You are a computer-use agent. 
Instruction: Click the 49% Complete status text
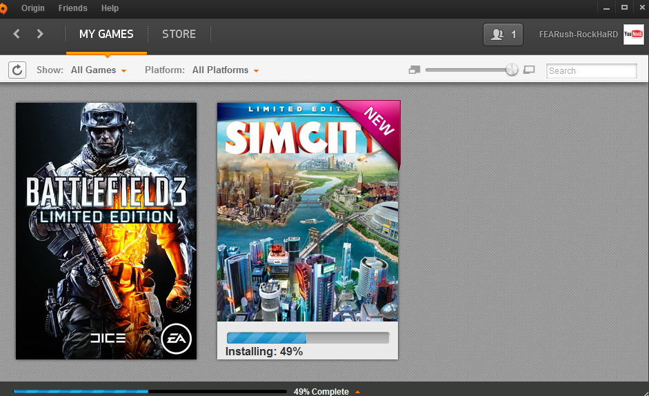pyautogui.click(x=321, y=391)
